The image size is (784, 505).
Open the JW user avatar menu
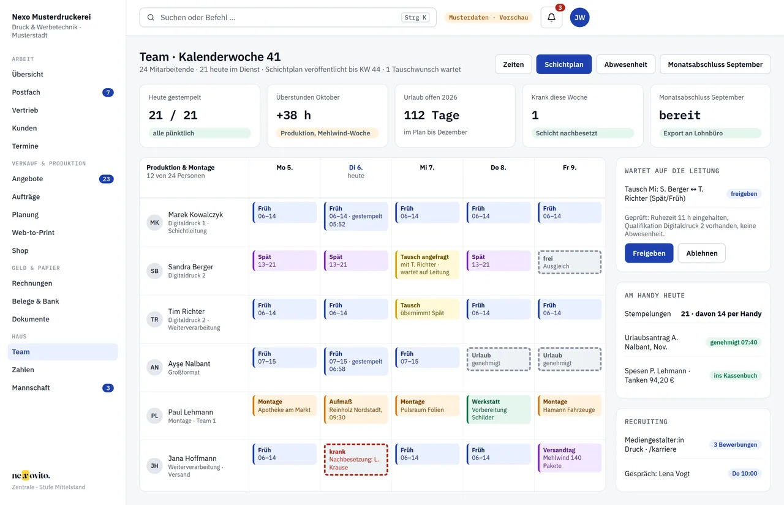click(580, 17)
